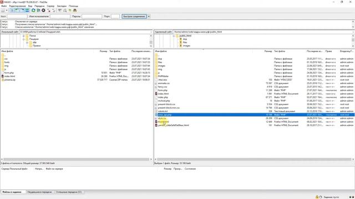
Task: Focus the Порт input field
Action: pyautogui.click(x=115, y=16)
